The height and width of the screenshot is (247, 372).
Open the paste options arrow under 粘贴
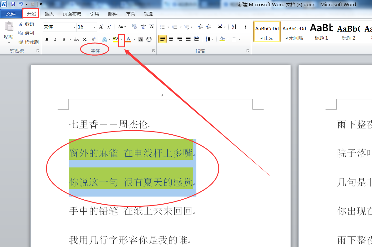tap(9, 43)
